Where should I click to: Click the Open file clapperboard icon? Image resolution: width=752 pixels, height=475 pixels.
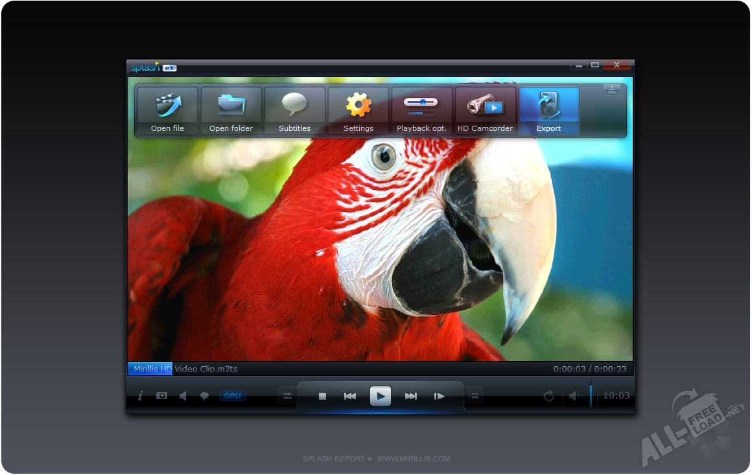(x=167, y=106)
